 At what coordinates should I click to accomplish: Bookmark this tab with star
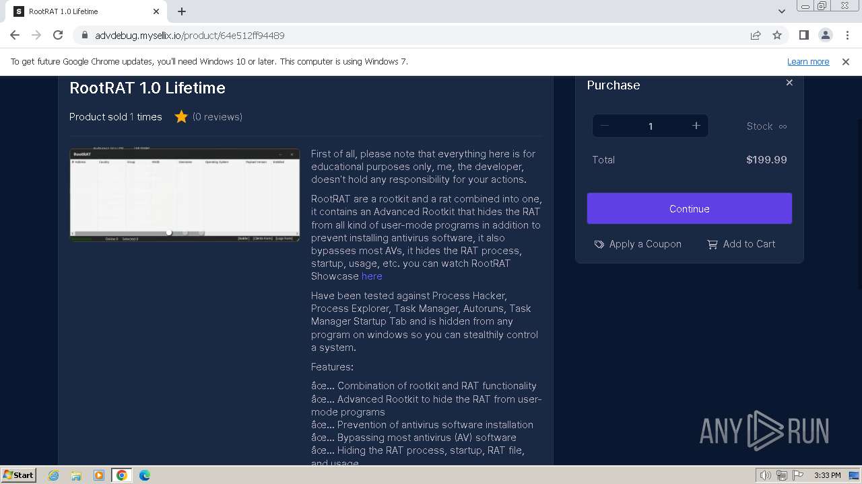[x=777, y=35]
